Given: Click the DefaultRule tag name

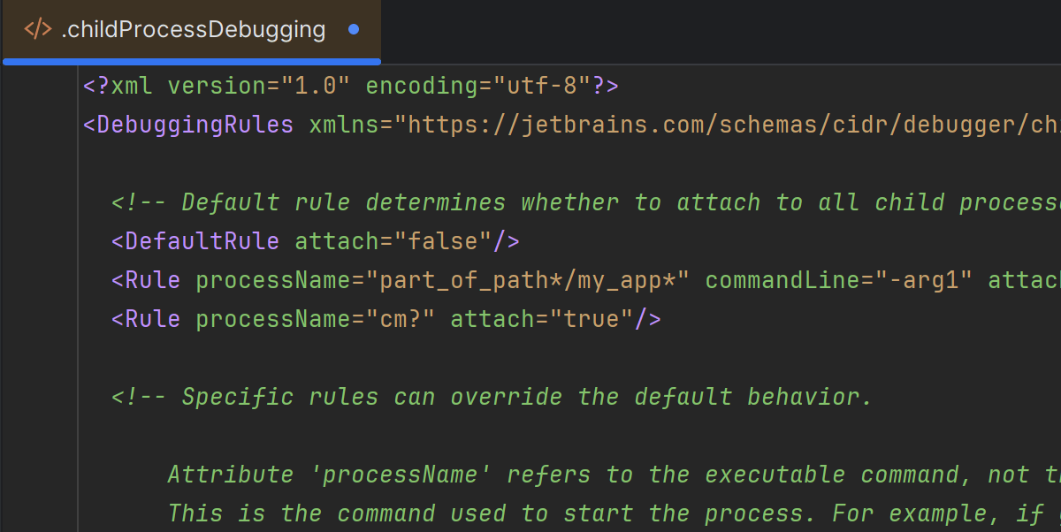Looking at the screenshot, I should (x=202, y=241).
